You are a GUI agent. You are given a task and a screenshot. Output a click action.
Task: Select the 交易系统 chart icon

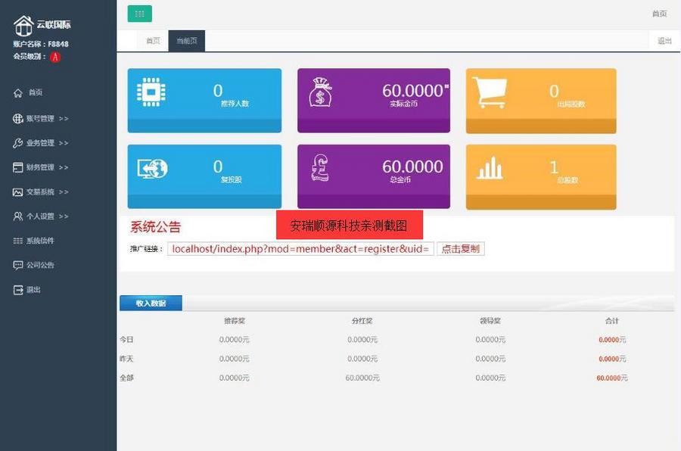click(x=17, y=191)
